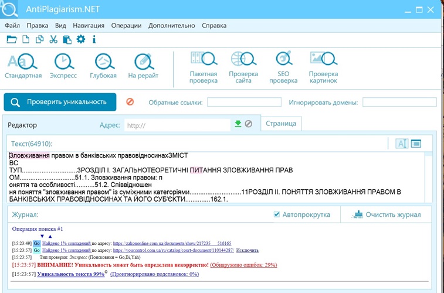Open the Операции menu
Viewport: 444px width, 293px height.
[x=126, y=25]
